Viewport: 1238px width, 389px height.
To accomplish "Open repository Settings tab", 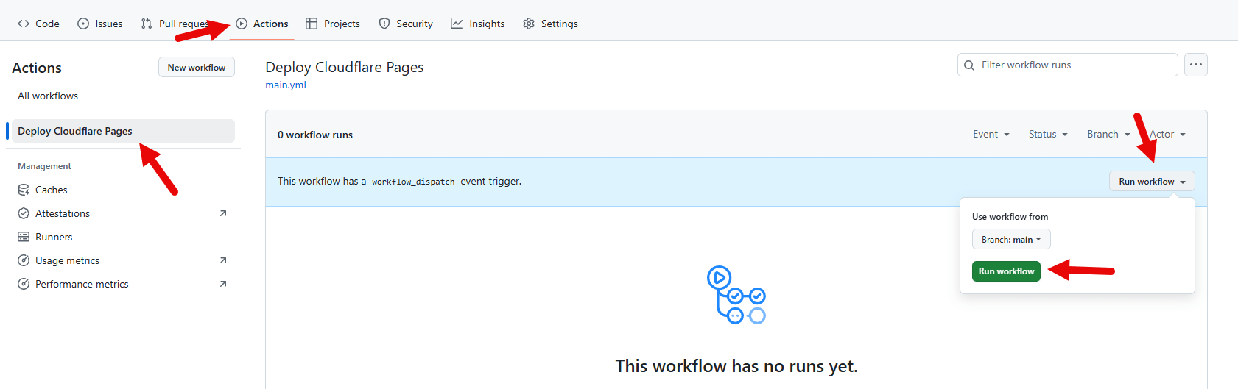I will 550,24.
